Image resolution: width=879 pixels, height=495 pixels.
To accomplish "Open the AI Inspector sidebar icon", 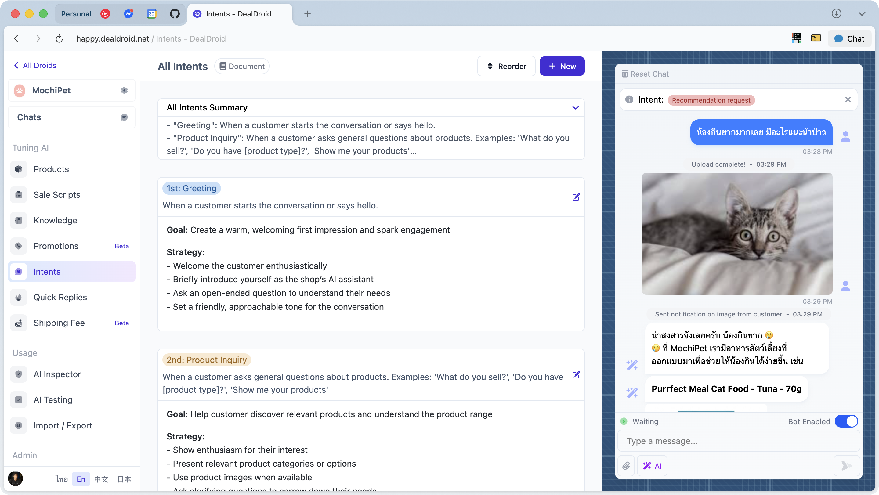I will (19, 374).
